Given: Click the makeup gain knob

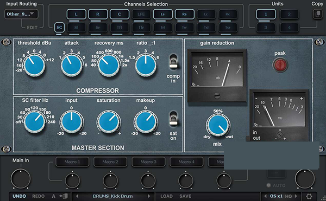Looking at the screenshot, I should (146, 122).
